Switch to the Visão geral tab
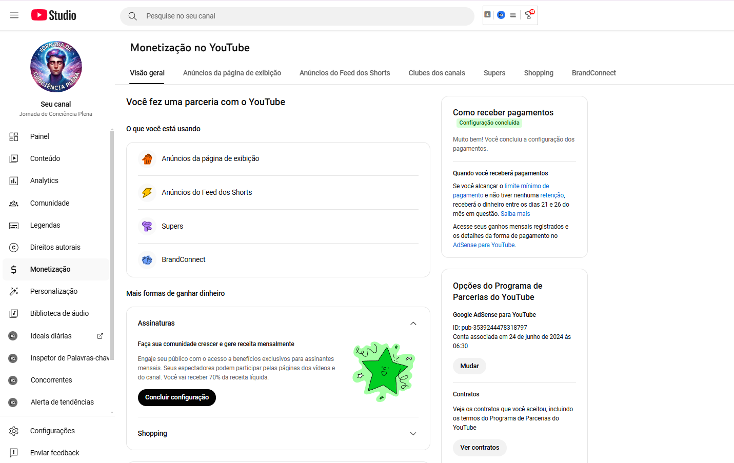 point(147,73)
